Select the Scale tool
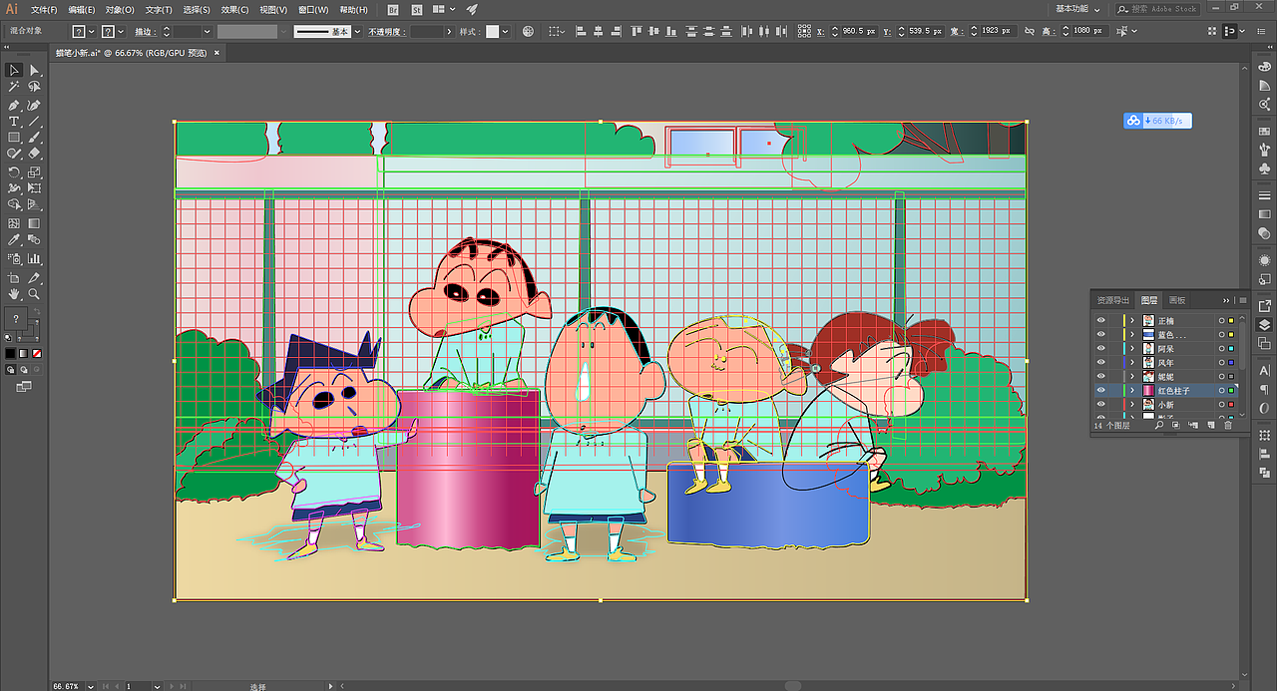Viewport: 1277px width, 691px height. [x=34, y=172]
